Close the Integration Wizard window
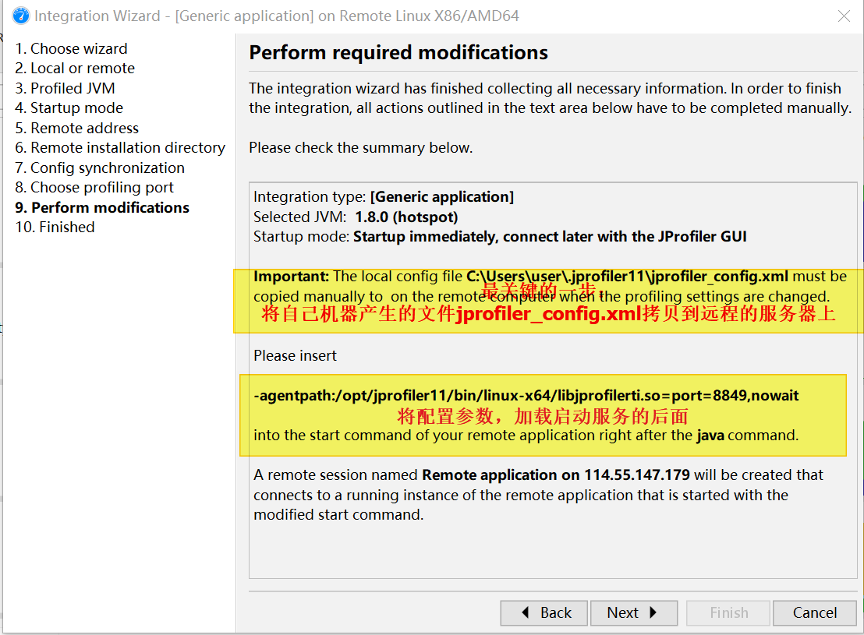Viewport: 864px width, 635px height. pyautogui.click(x=843, y=16)
